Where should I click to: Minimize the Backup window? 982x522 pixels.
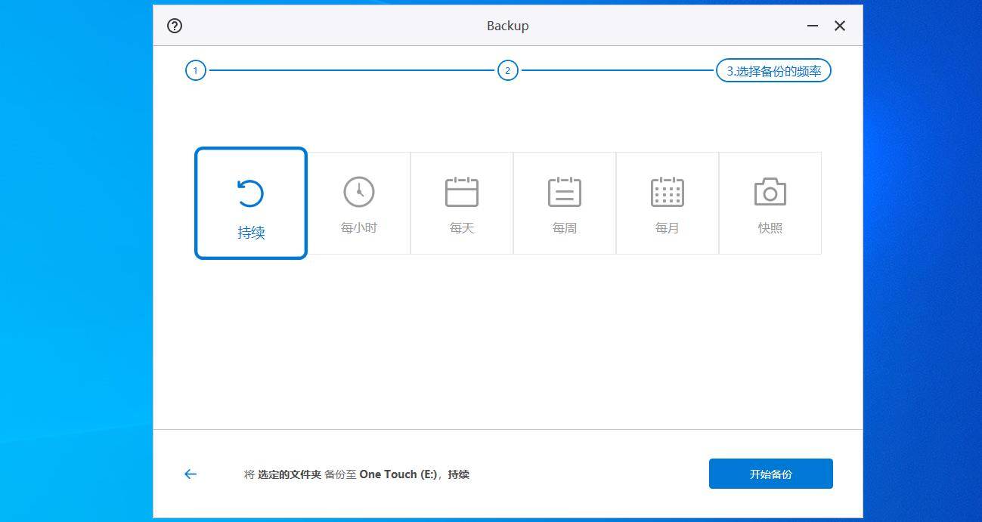[813, 26]
